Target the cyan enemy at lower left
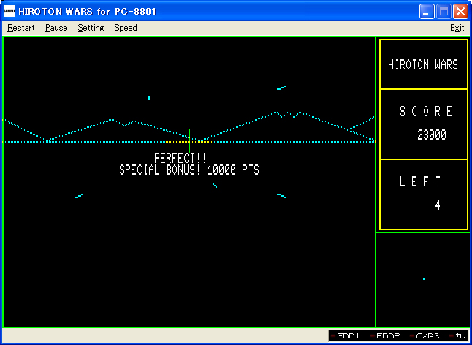 (x=79, y=195)
